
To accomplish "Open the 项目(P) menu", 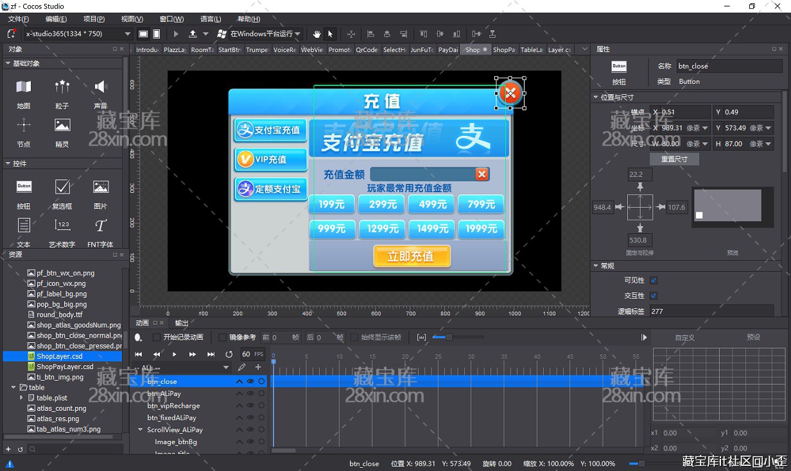I will pos(94,19).
